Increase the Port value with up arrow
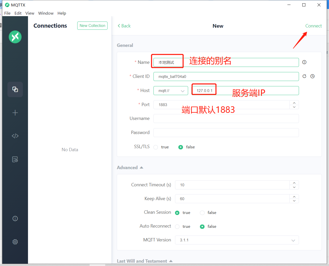The width and height of the screenshot is (329, 266). [294, 103]
